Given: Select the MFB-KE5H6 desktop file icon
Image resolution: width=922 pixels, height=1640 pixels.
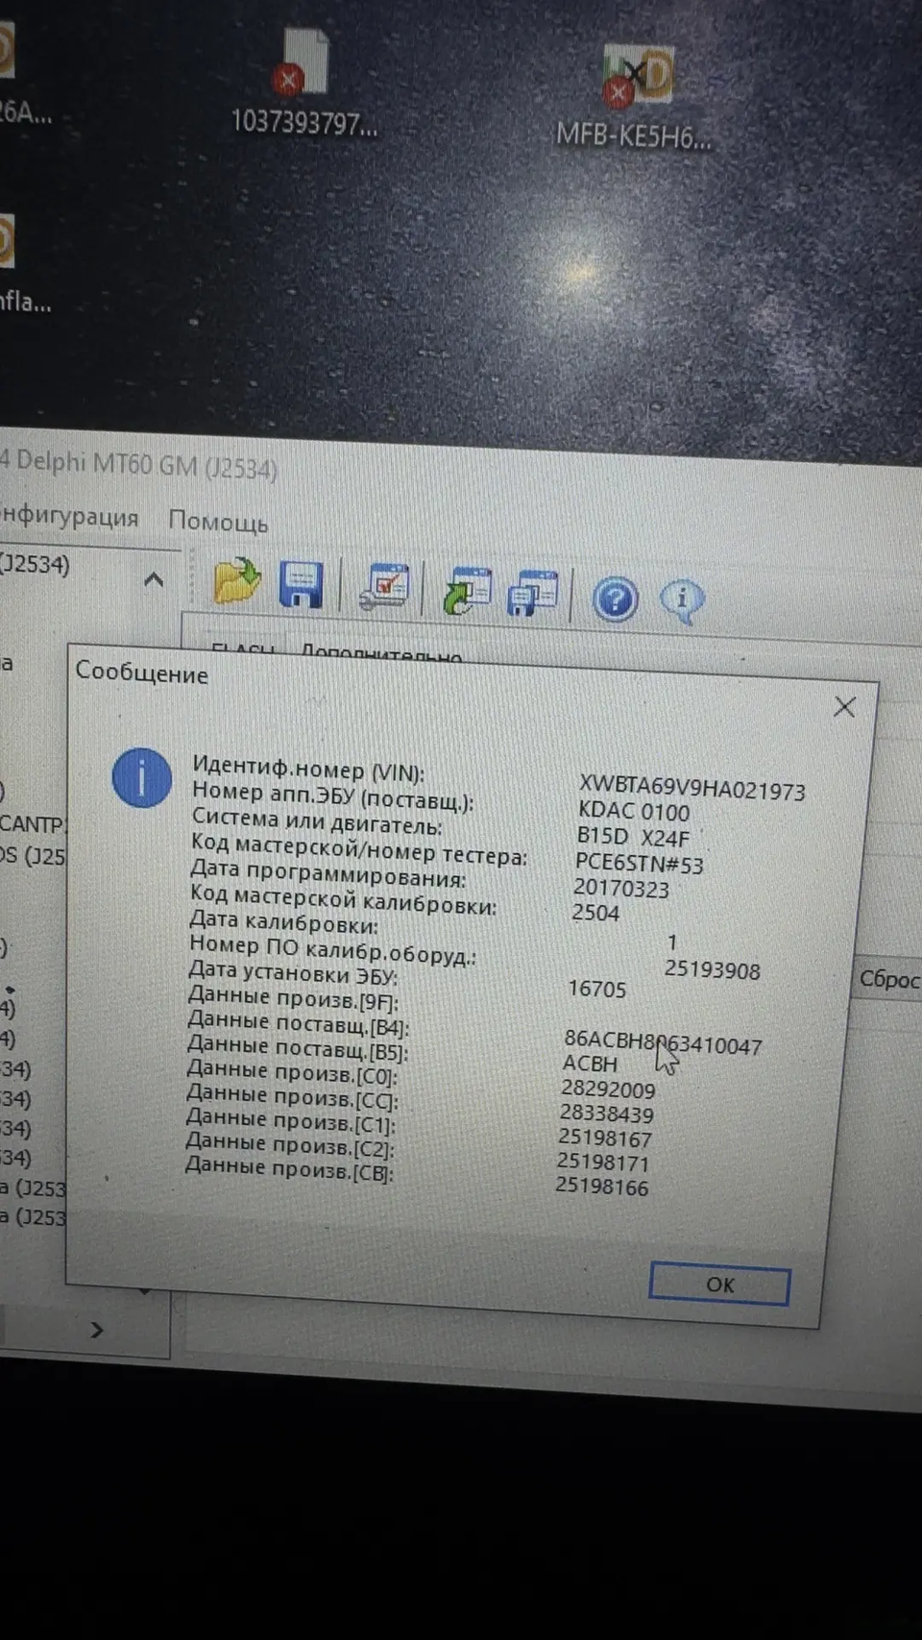Looking at the screenshot, I should point(635,96).
